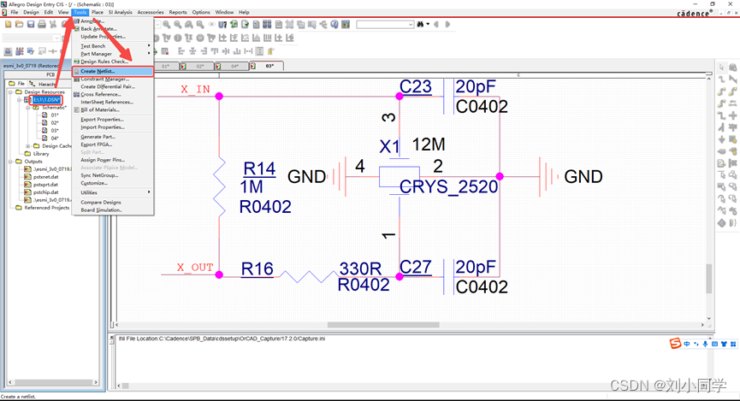Open the New document icon
The height and width of the screenshot is (401, 740).
(9, 24)
